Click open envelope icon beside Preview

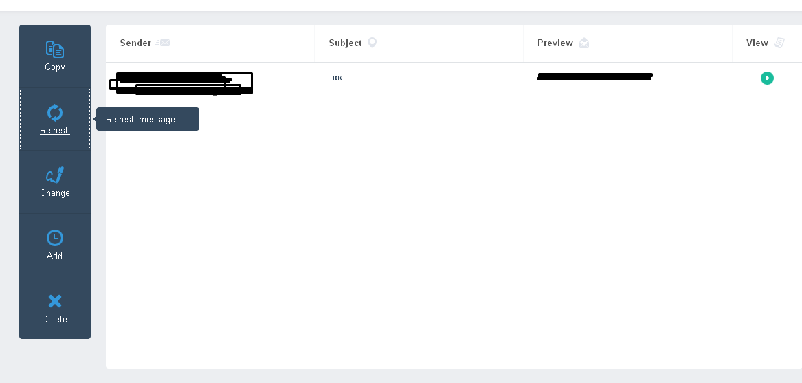(584, 43)
